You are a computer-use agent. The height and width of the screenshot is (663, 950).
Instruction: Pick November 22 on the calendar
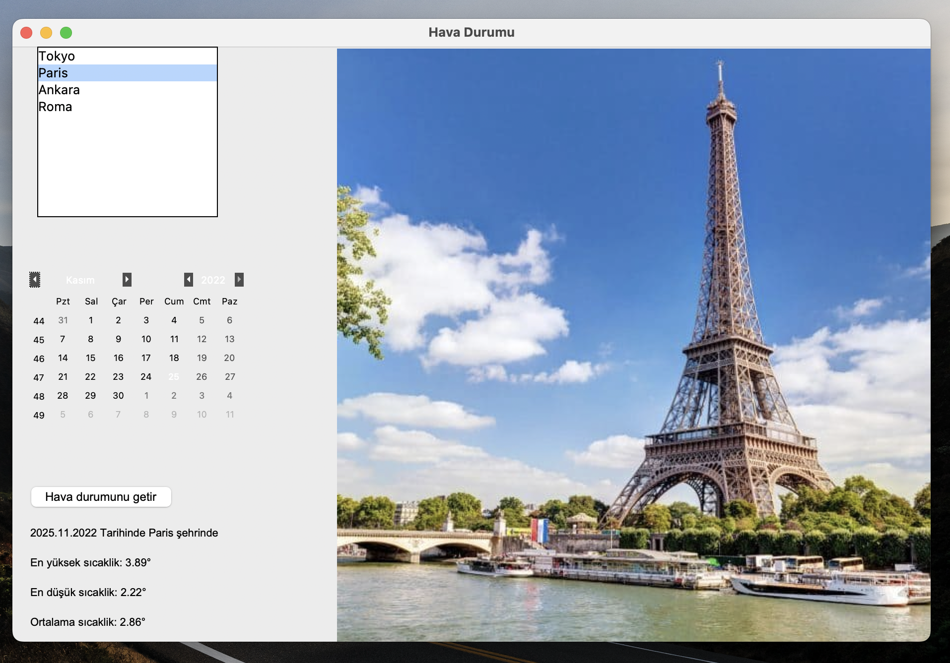[x=91, y=377]
